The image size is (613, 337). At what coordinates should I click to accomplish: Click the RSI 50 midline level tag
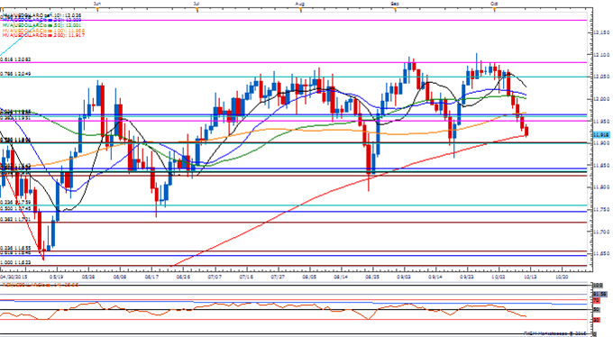point(597,310)
